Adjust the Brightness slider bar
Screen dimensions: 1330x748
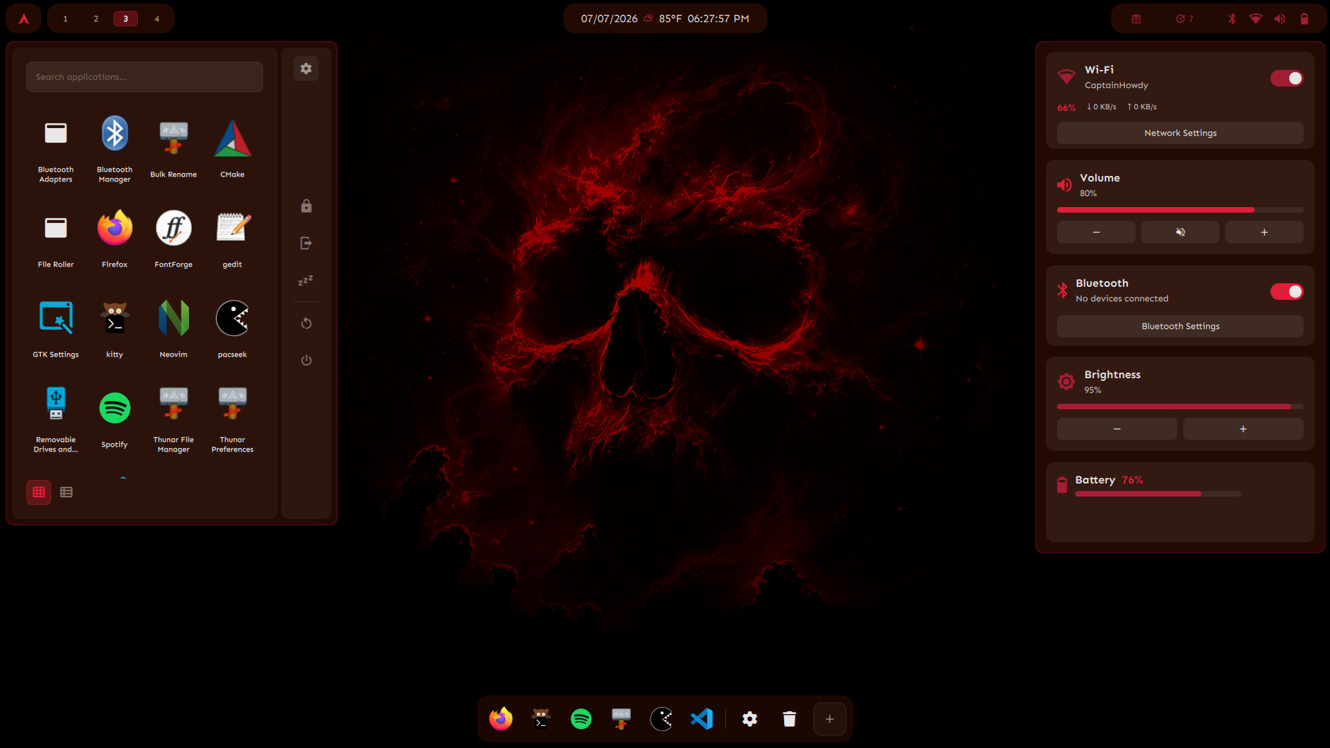coord(1180,407)
